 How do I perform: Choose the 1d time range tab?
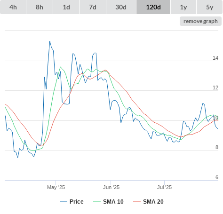point(66,7)
